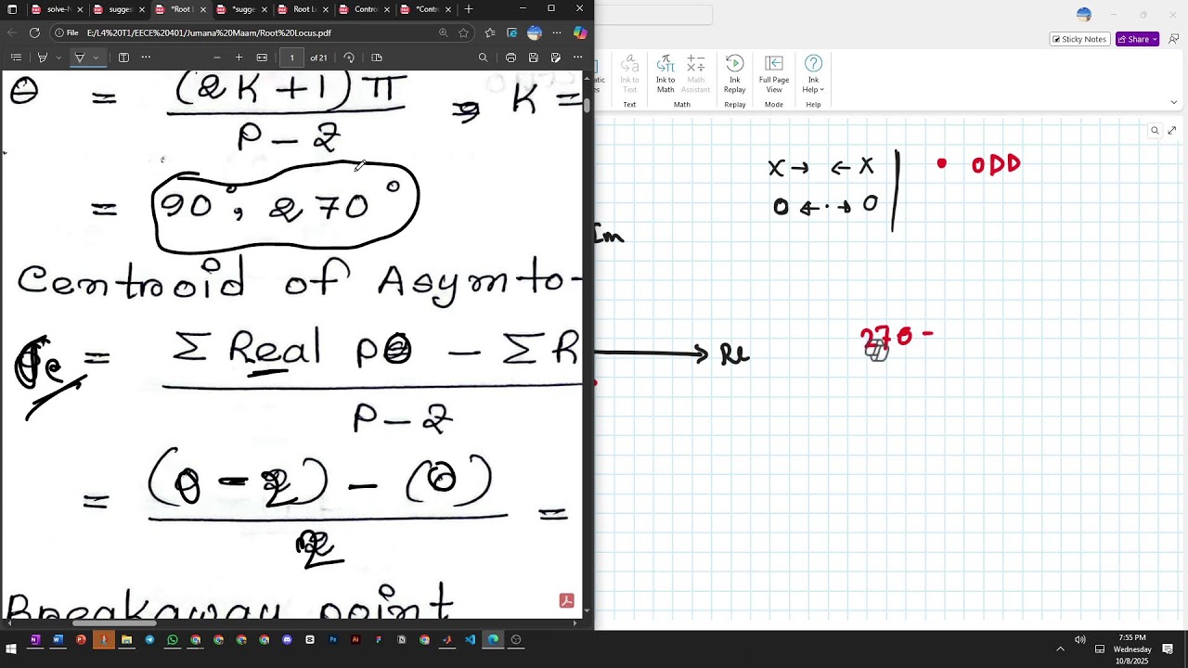Open File Explorer from the taskbar
The width and height of the screenshot is (1188, 668).
(126, 639)
